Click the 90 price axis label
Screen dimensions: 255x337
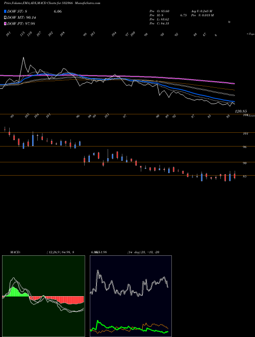click(x=245, y=163)
